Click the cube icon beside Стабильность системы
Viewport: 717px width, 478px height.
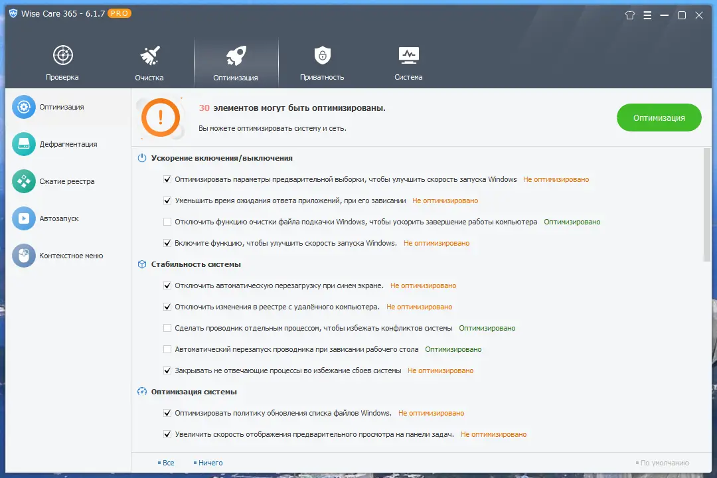(x=142, y=264)
